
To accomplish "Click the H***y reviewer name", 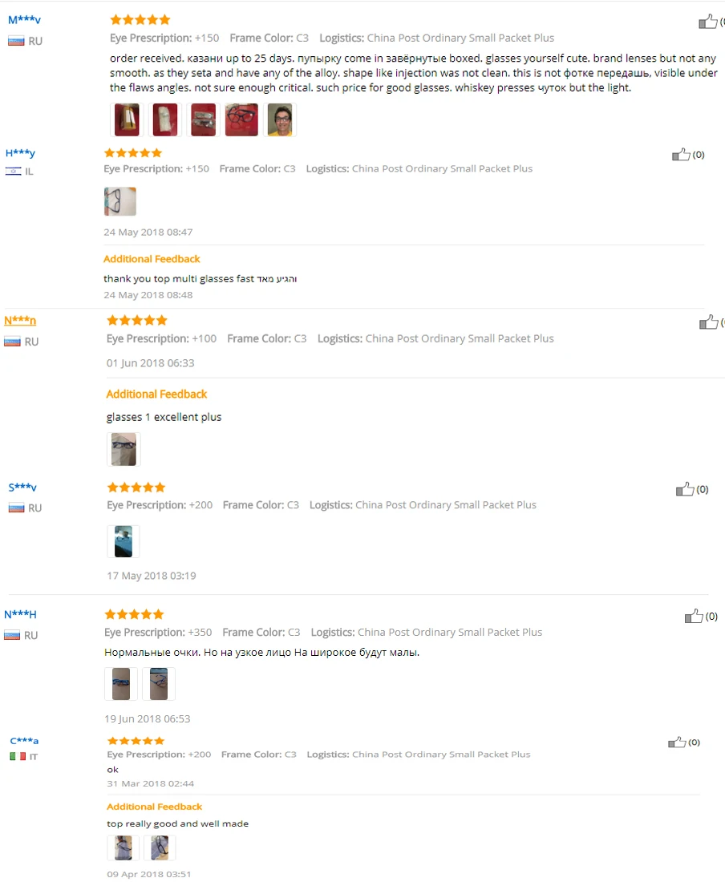I will coord(20,153).
